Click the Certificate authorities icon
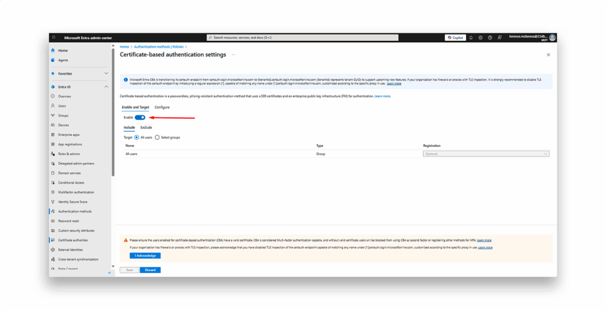 click(53, 240)
